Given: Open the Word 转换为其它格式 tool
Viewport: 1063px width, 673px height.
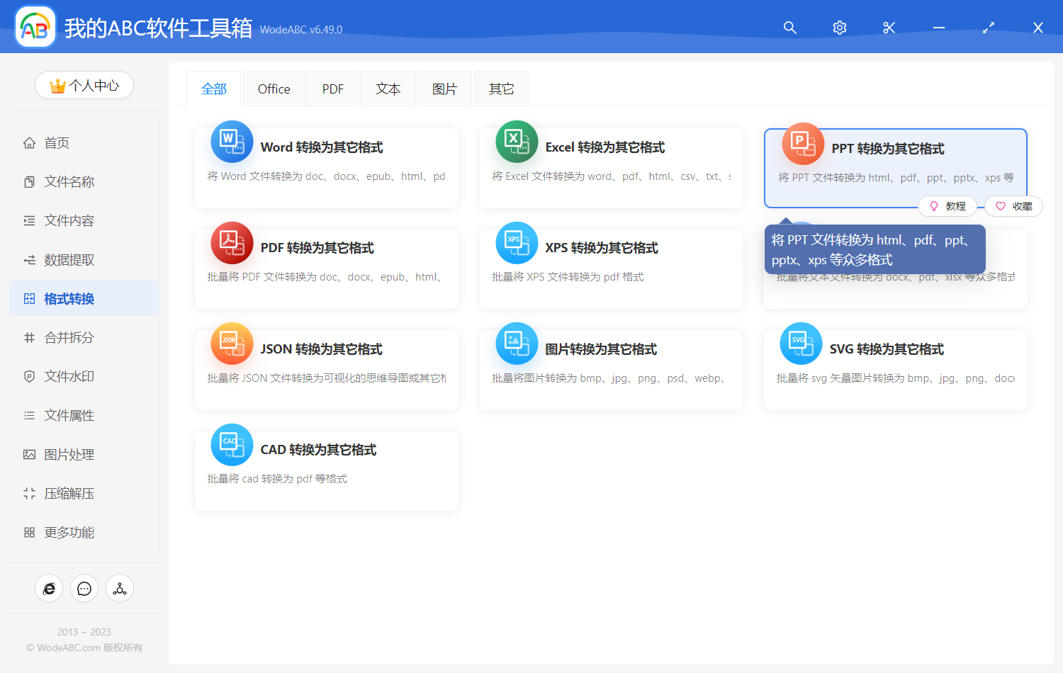Looking at the screenshot, I should coord(326,168).
